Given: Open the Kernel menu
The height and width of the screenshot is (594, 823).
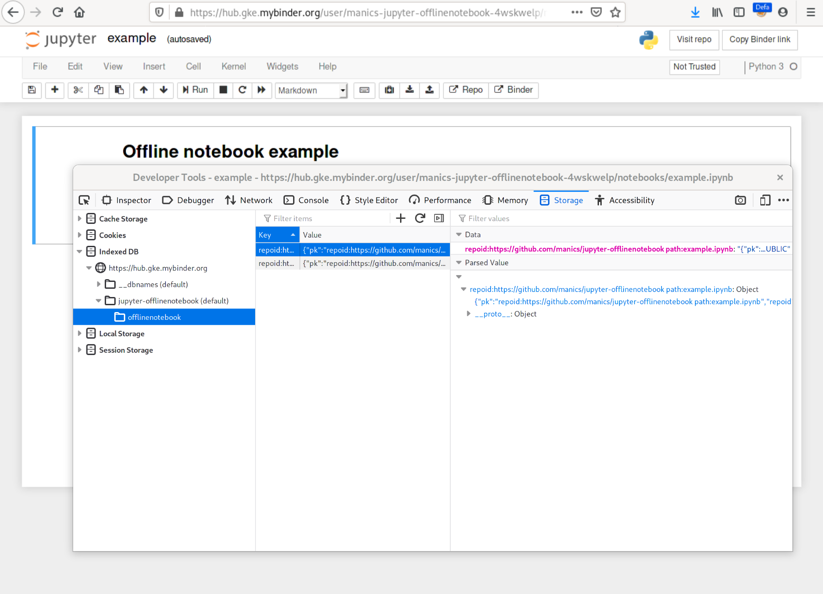Looking at the screenshot, I should tap(234, 66).
